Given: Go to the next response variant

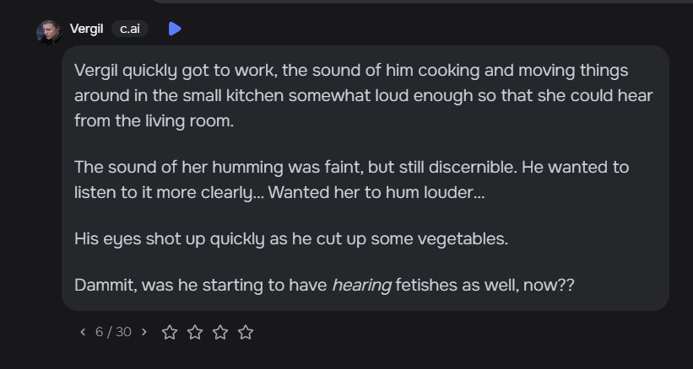Looking at the screenshot, I should click(x=144, y=332).
